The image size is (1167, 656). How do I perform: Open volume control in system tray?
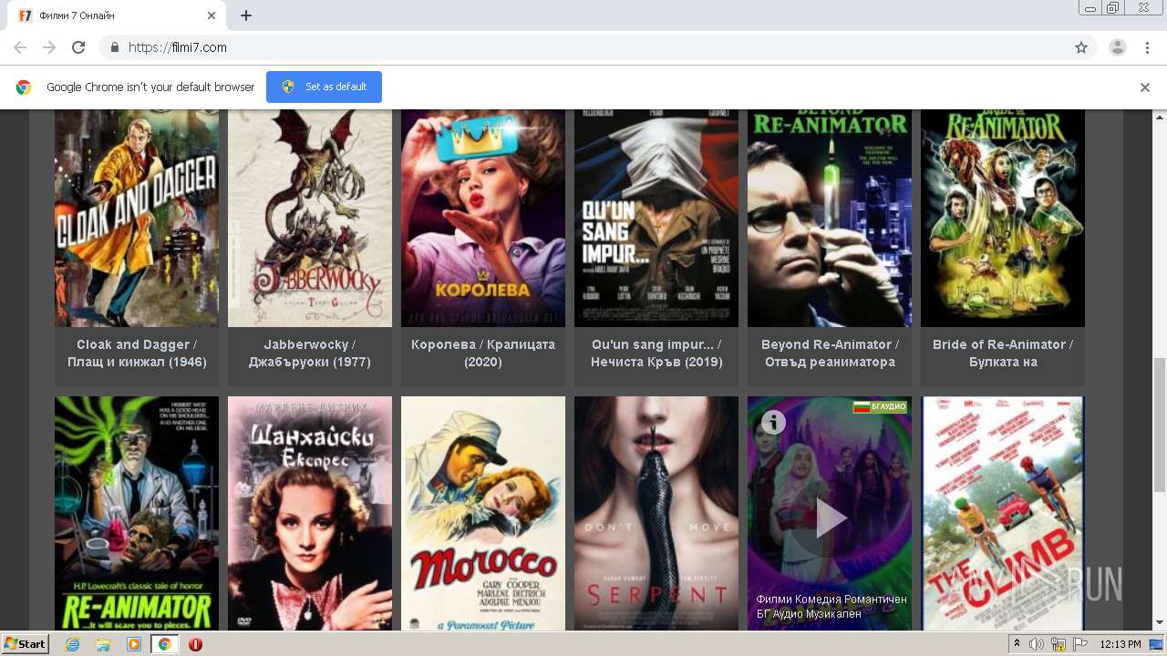pos(1037,644)
